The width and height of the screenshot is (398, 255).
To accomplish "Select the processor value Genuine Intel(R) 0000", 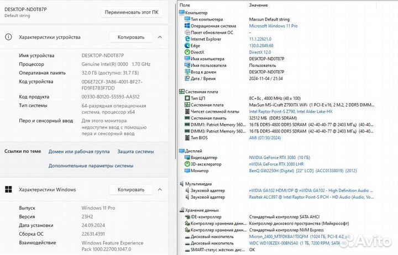I will click(116, 64).
